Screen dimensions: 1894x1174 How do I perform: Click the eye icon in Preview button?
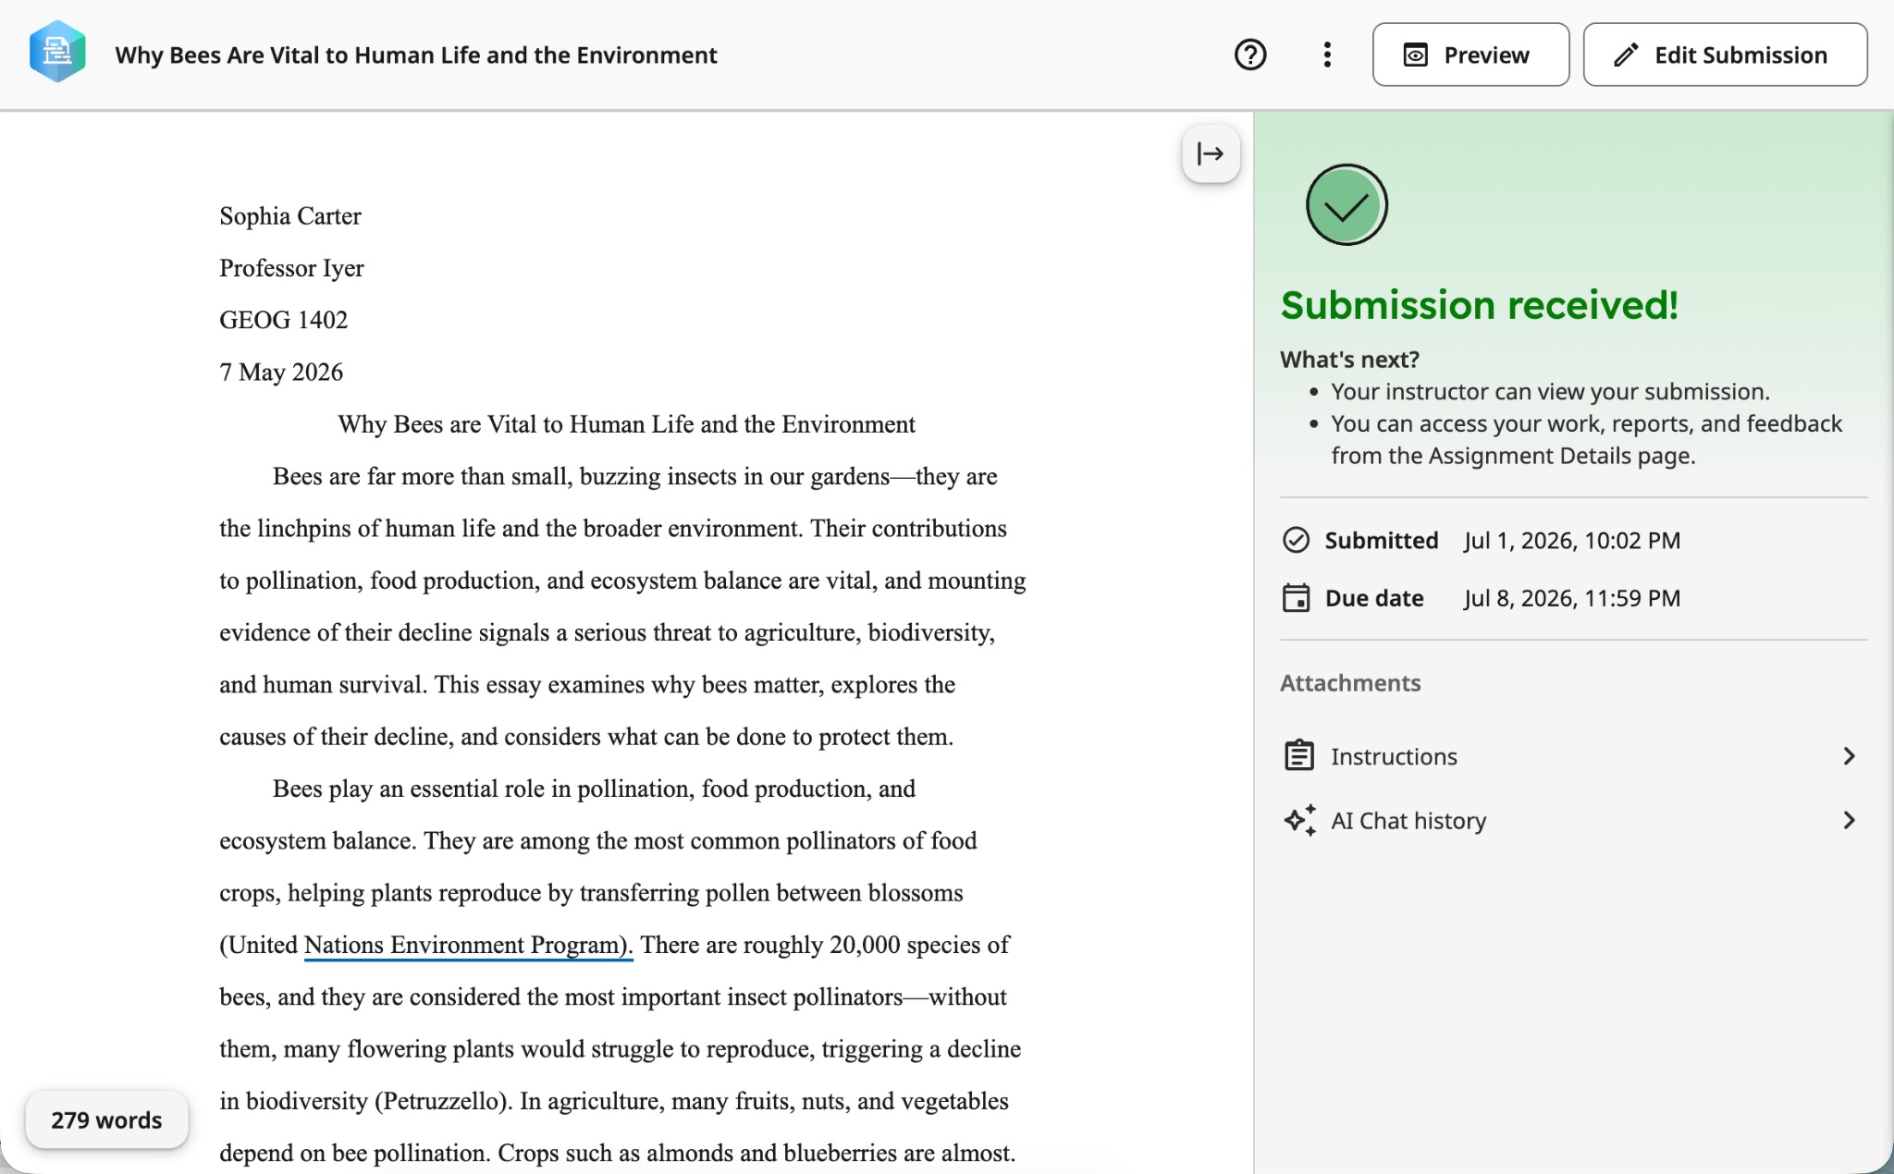[x=1415, y=55]
